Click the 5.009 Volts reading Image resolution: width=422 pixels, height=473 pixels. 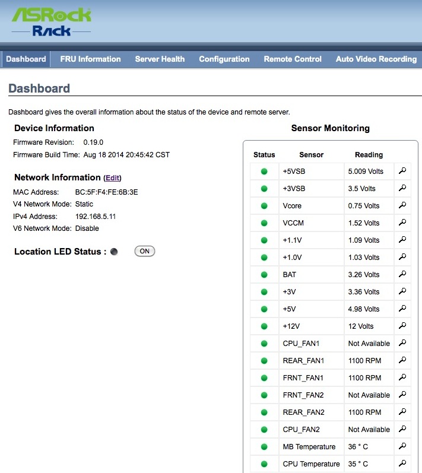pyautogui.click(x=366, y=172)
